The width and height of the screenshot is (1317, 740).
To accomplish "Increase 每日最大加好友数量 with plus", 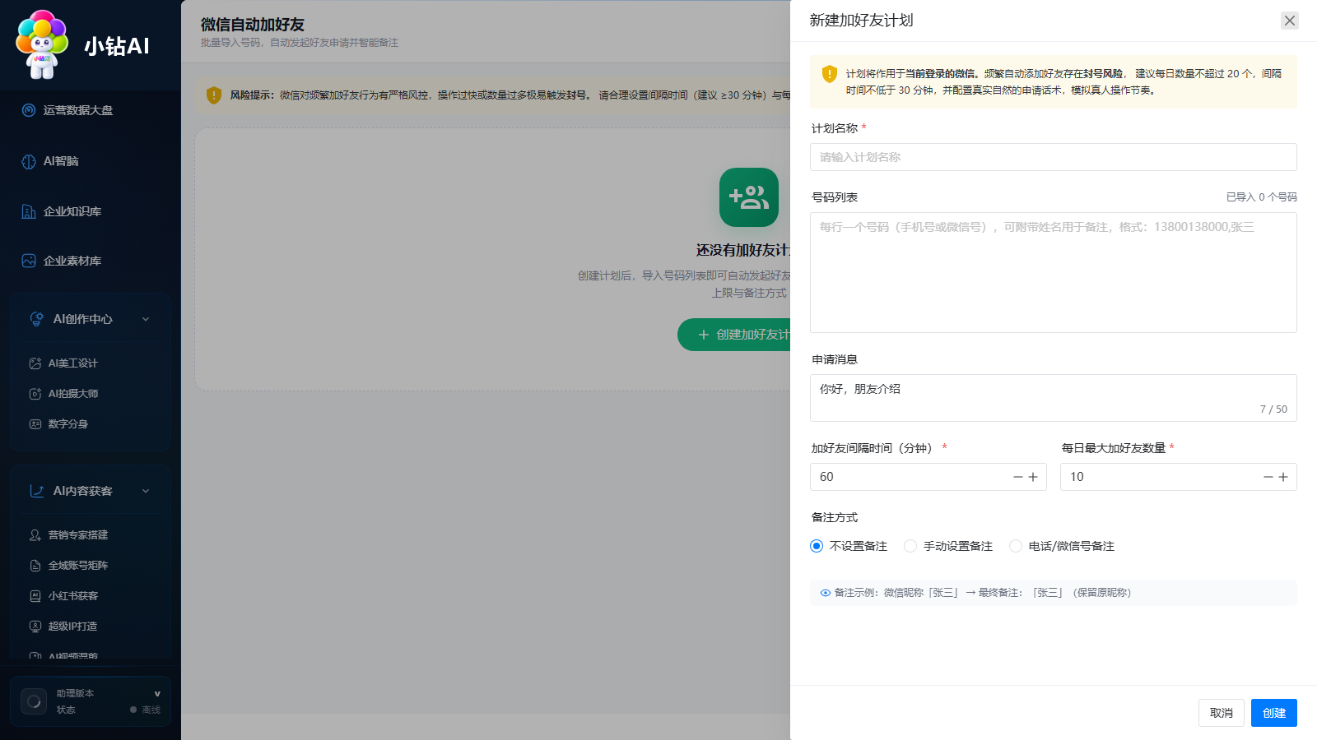I will (x=1283, y=477).
